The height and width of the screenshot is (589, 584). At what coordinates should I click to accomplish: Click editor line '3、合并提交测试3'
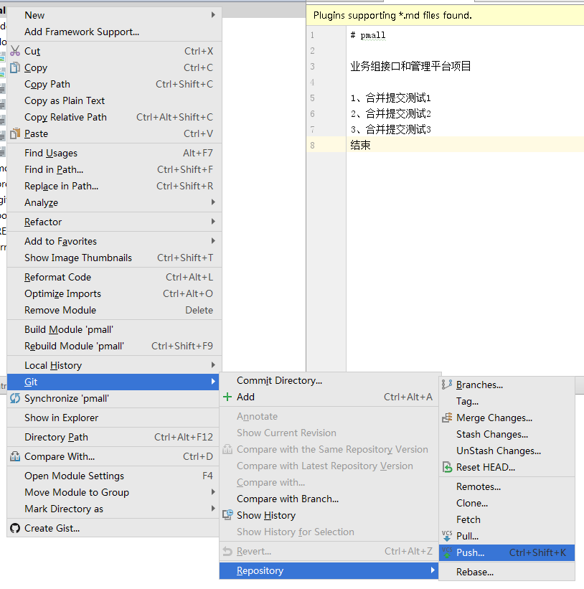point(390,130)
